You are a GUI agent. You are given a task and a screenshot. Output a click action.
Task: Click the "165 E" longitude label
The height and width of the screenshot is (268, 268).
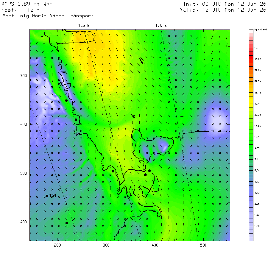pyautogui.click(x=84, y=26)
